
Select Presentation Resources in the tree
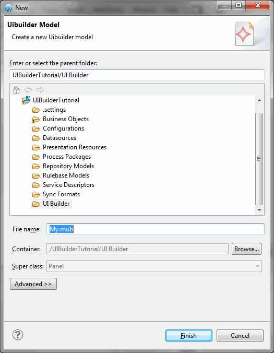click(x=75, y=147)
